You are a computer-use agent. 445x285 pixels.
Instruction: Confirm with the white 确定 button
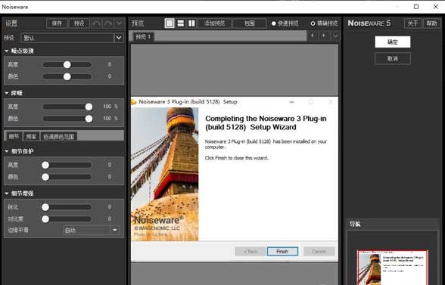click(393, 42)
